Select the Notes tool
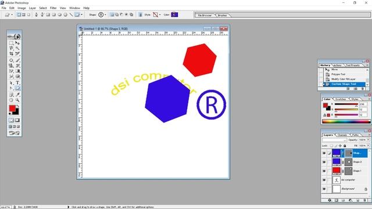Screen dimensions: 372x209 pyautogui.click(x=11, y=95)
